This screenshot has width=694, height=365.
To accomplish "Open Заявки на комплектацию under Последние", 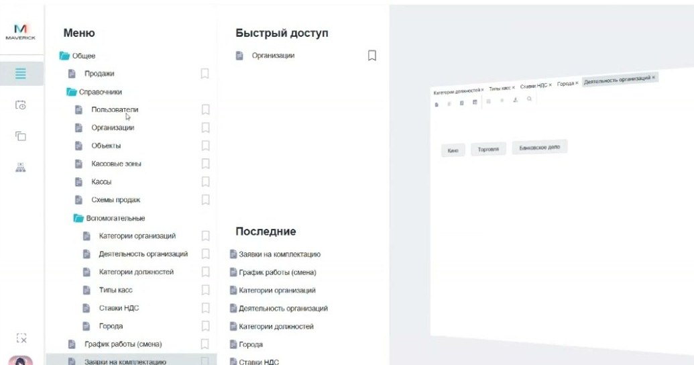I will (x=280, y=254).
